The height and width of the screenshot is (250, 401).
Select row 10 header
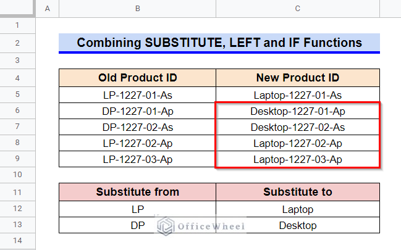pyautogui.click(x=17, y=175)
